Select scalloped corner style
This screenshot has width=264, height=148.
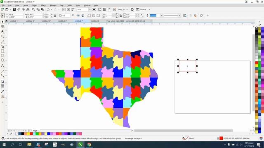(94, 16)
